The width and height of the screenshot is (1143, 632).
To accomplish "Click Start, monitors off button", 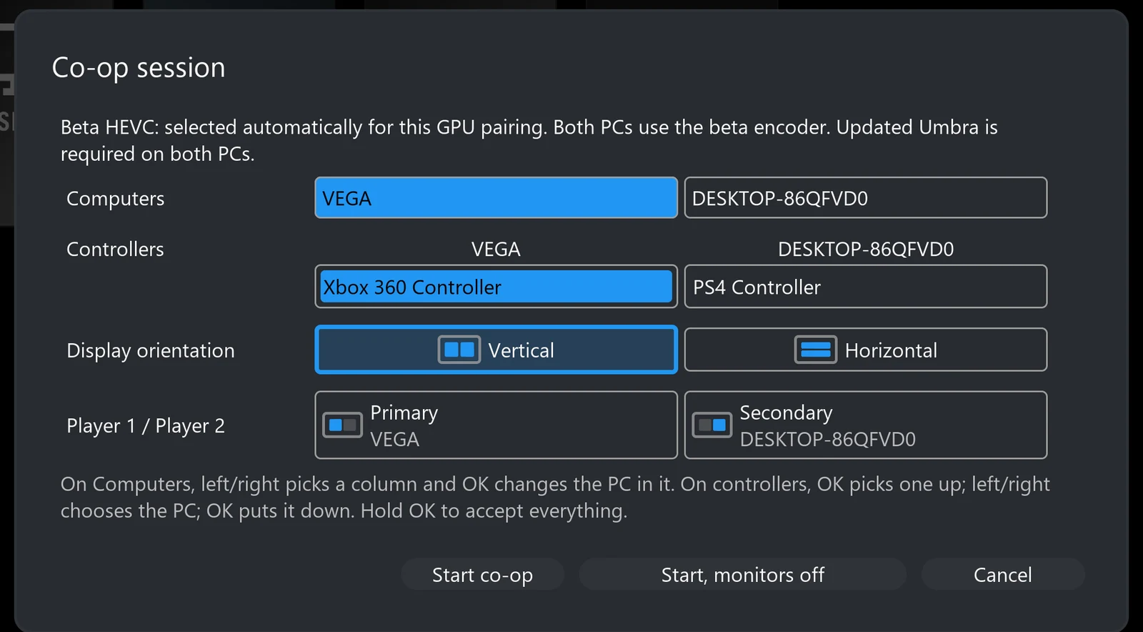I will (x=743, y=574).
